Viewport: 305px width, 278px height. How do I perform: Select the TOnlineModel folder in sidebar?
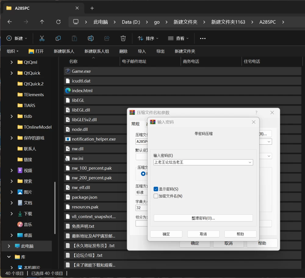tap(35, 127)
